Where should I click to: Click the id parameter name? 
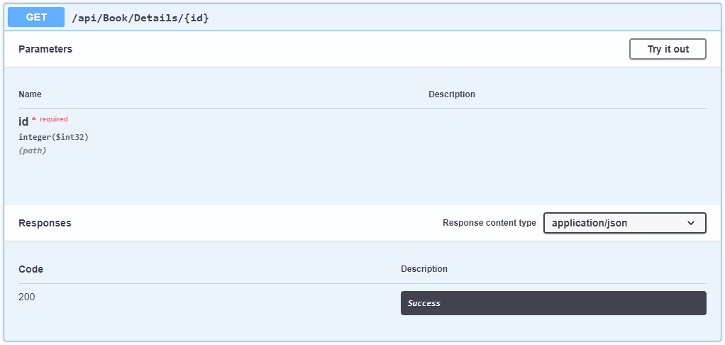tap(23, 121)
